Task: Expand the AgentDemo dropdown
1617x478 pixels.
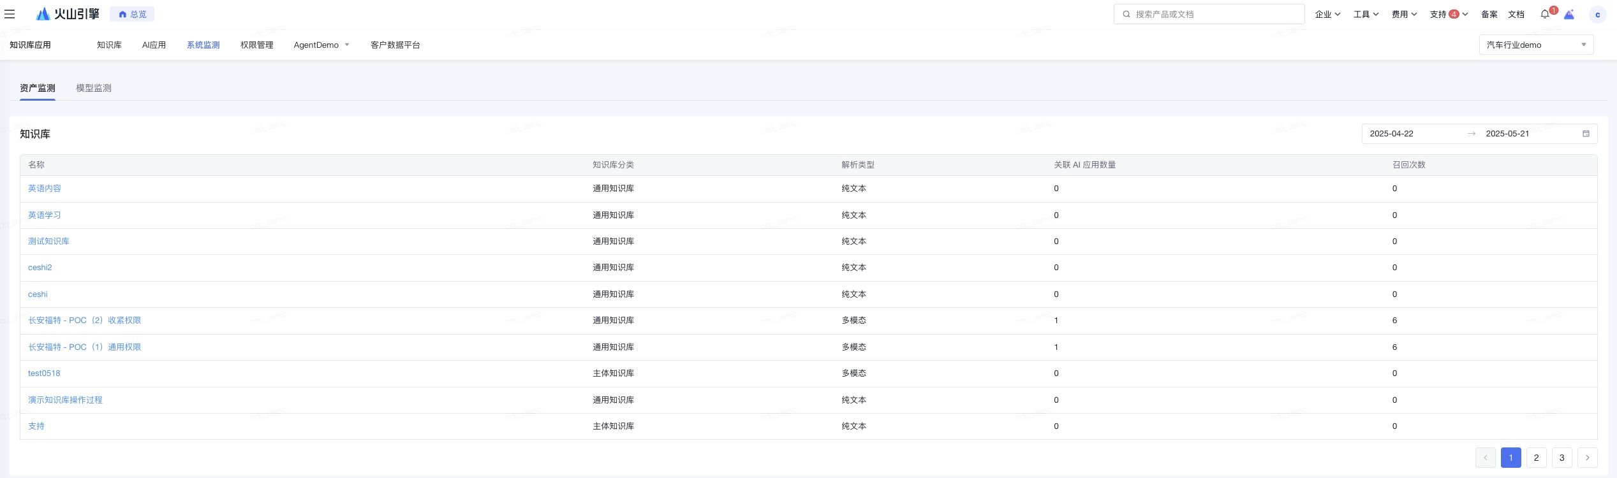Action: (321, 45)
